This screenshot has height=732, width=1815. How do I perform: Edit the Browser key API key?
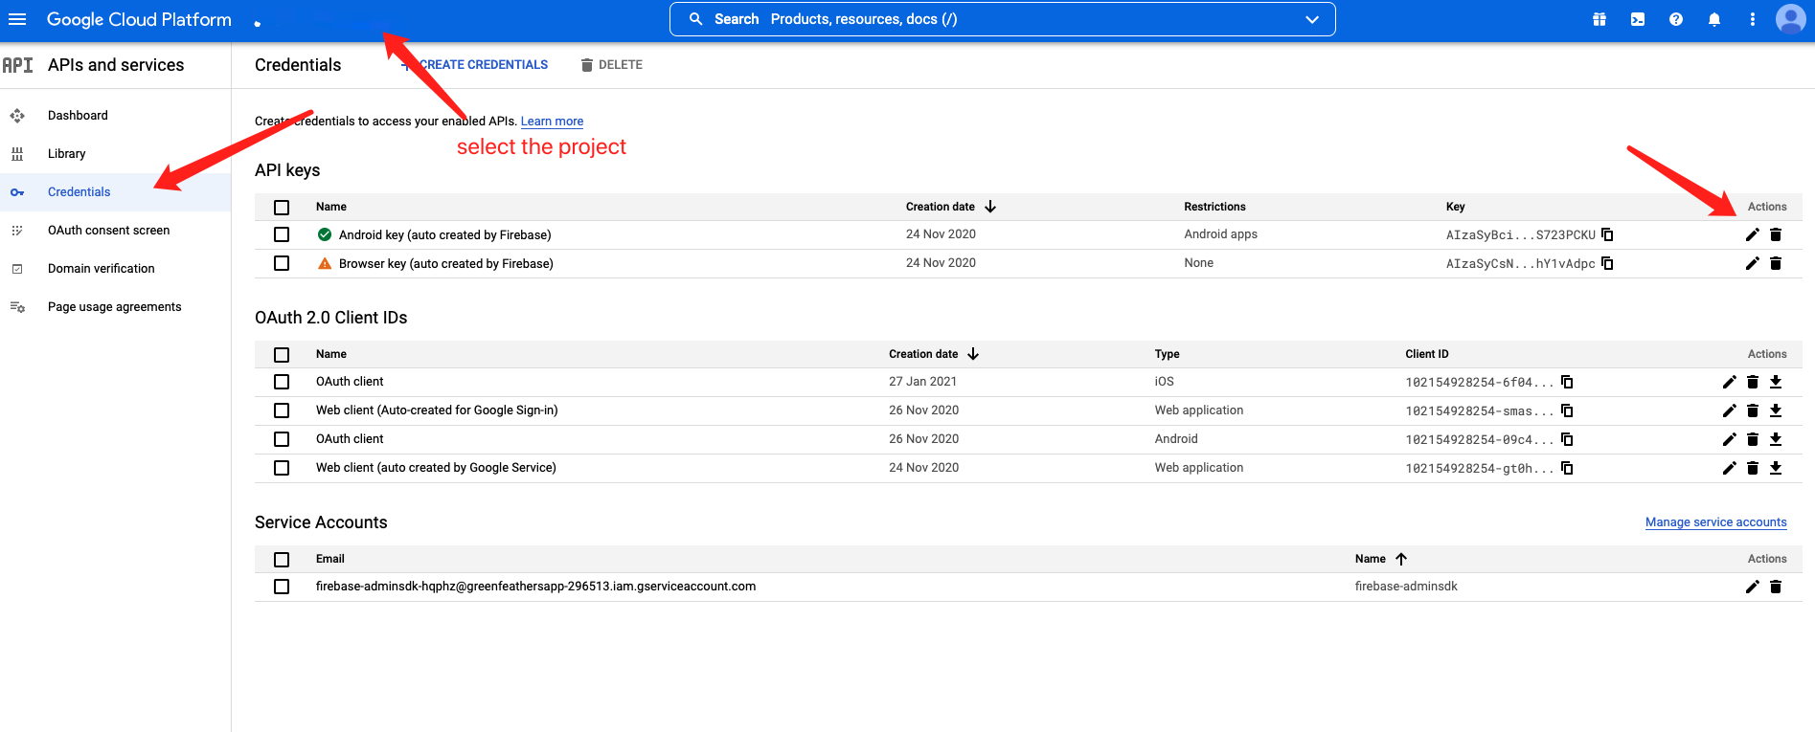[1753, 263]
